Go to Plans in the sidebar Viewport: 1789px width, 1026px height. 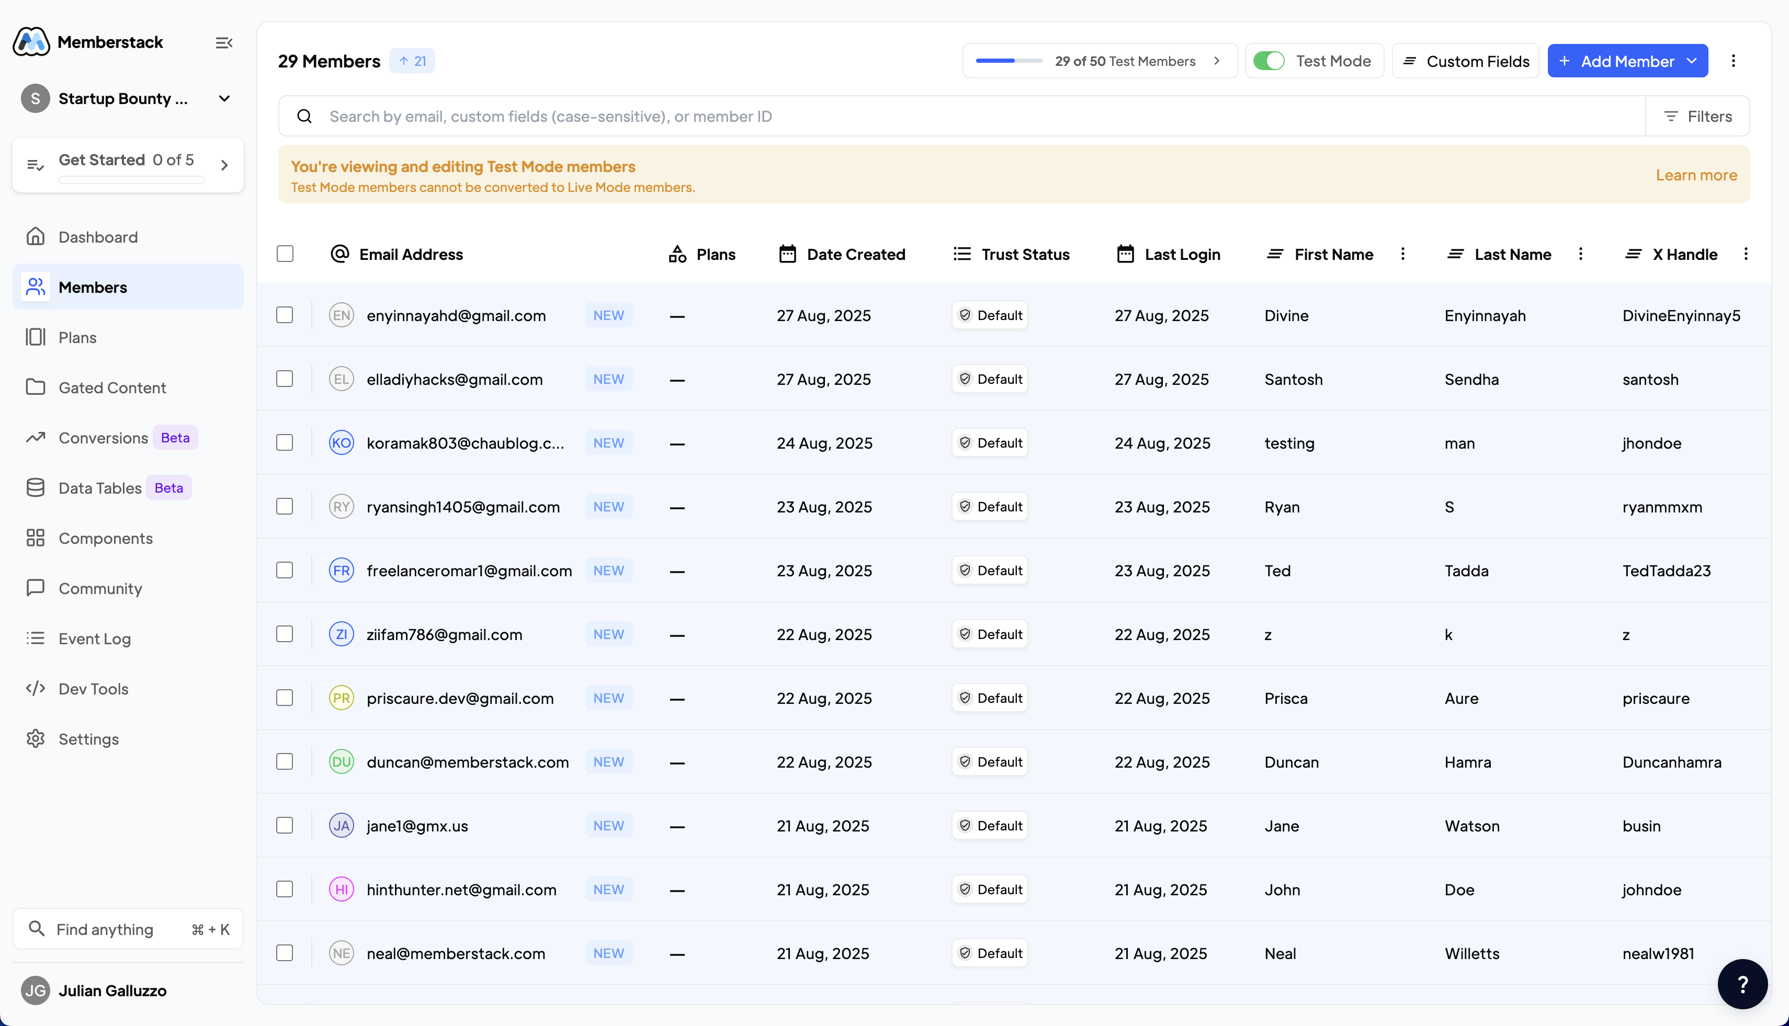(128, 337)
